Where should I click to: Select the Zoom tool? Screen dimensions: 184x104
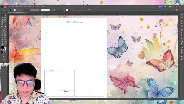(5, 44)
